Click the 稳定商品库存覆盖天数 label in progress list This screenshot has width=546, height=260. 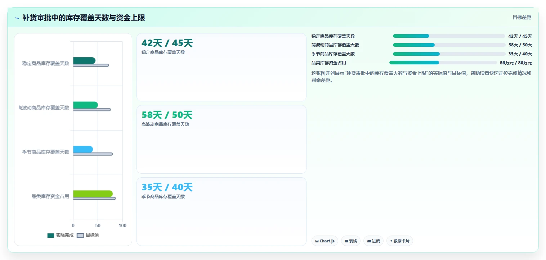click(x=333, y=36)
